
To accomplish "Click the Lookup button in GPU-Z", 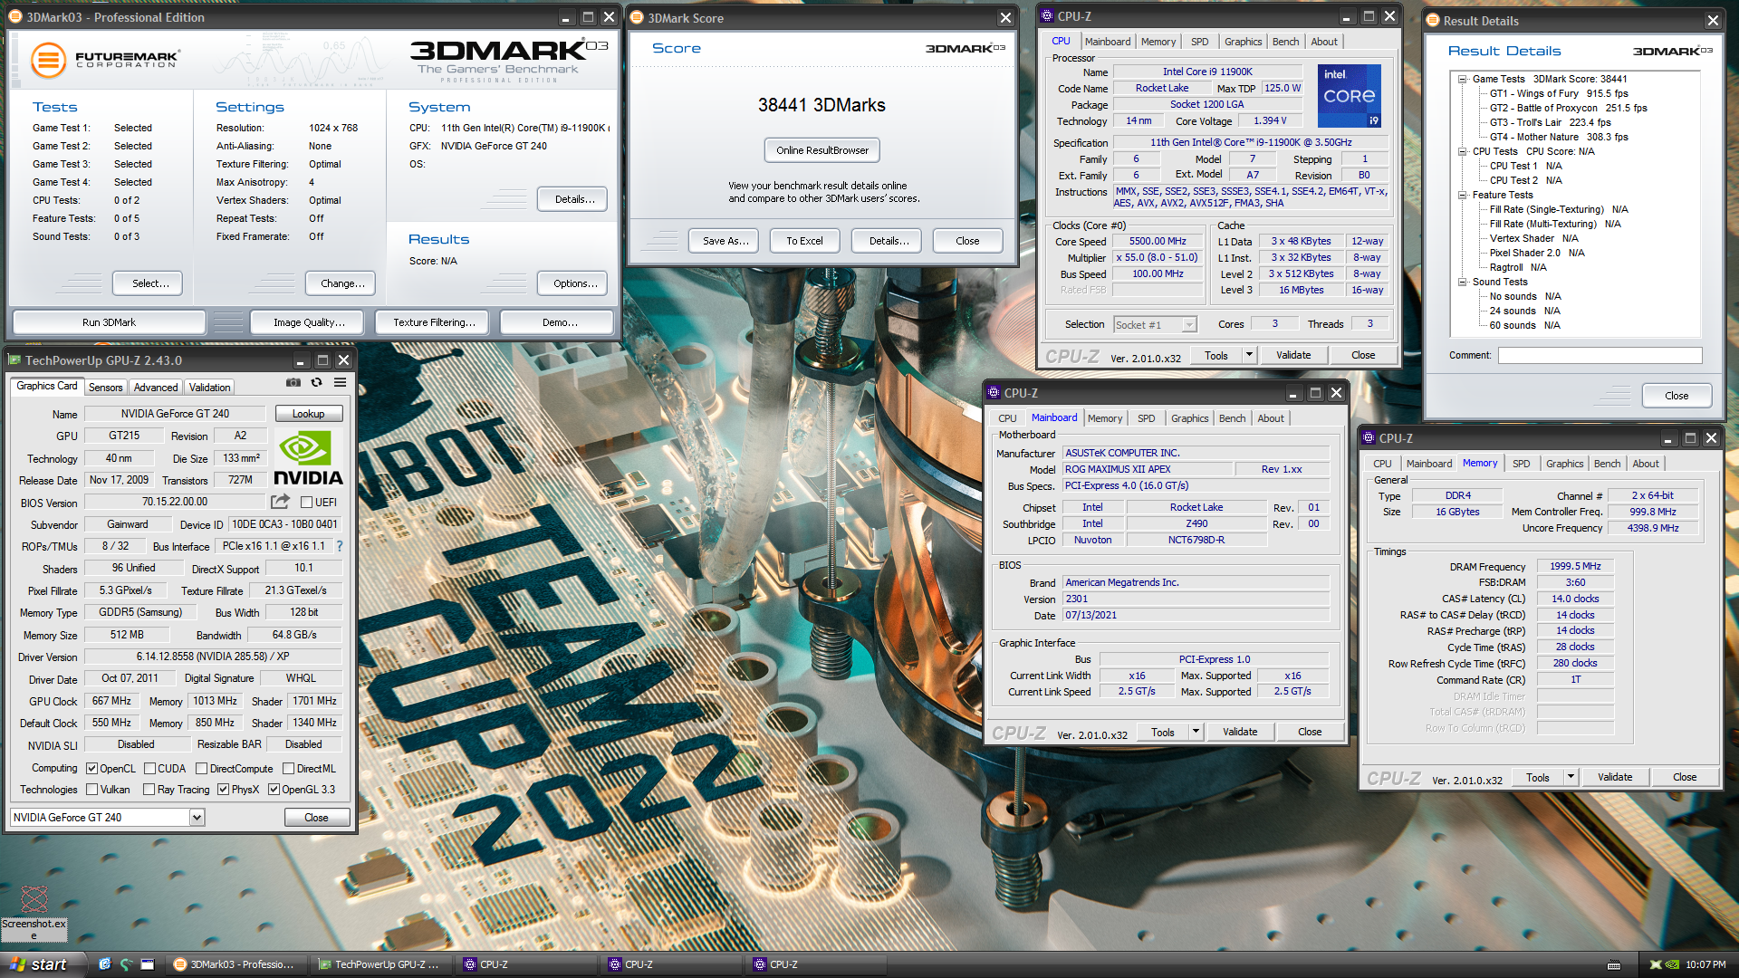I will coord(308,414).
